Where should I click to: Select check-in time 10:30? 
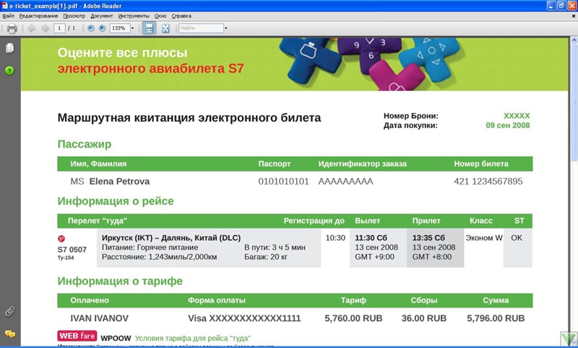[335, 237]
